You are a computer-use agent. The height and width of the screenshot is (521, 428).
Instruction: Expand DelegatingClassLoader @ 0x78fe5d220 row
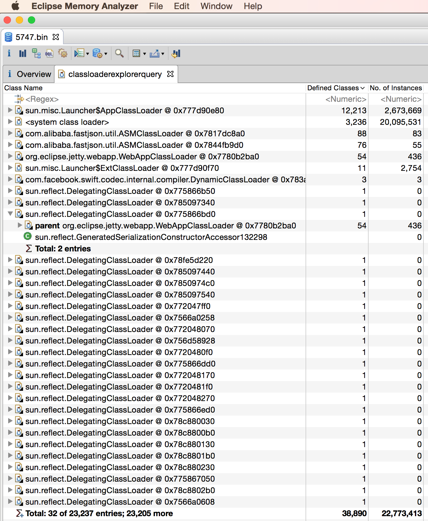point(10,260)
